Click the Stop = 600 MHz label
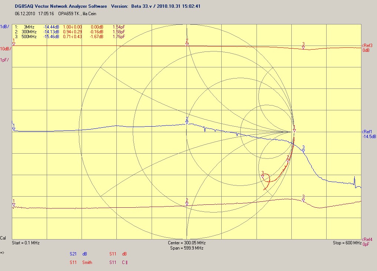This screenshot has width=377, height=271. tap(347, 242)
